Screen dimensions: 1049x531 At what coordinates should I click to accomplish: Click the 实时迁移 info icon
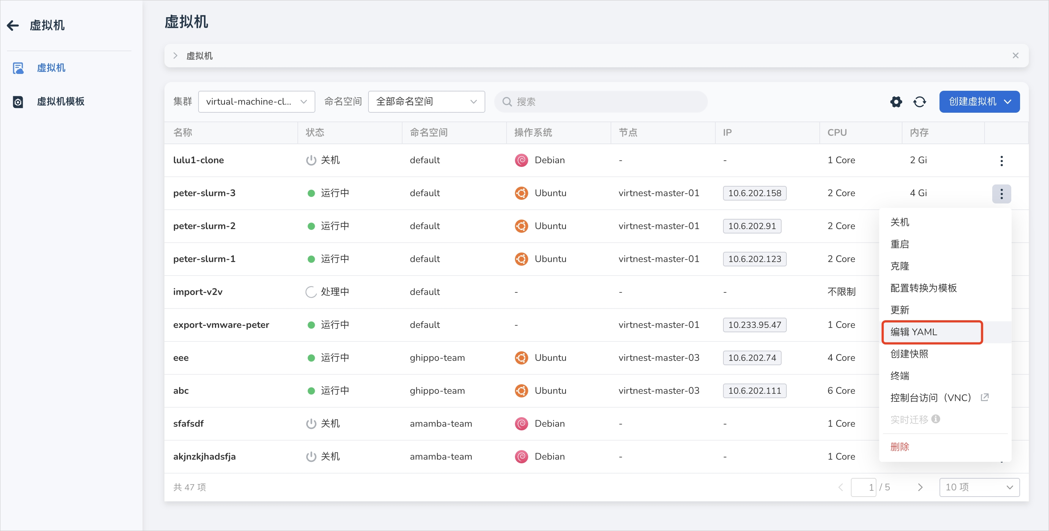[x=936, y=419]
